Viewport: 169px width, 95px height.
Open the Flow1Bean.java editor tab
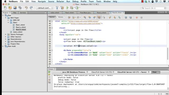tap(85, 13)
